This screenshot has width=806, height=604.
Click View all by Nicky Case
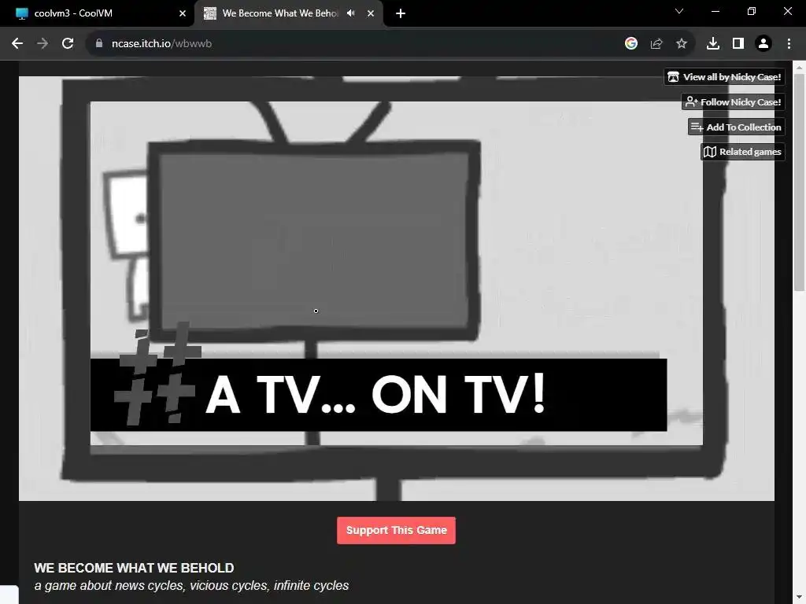pos(724,77)
